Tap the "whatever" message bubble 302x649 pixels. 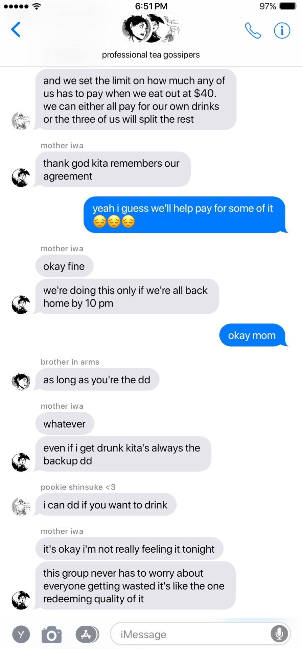(x=65, y=424)
